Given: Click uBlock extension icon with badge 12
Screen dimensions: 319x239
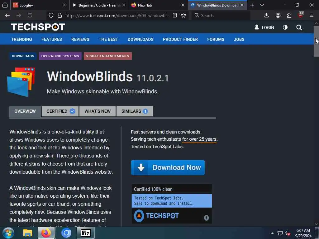Looking at the screenshot, I should [301, 15].
